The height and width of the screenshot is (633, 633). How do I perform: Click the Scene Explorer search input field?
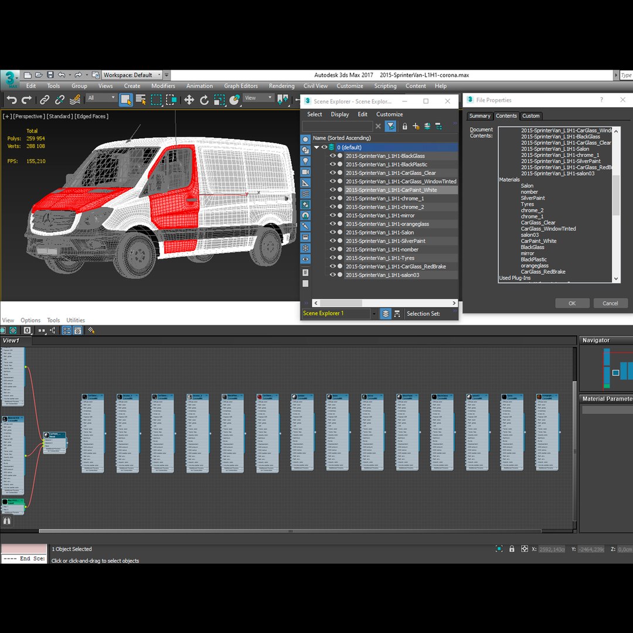click(x=337, y=127)
